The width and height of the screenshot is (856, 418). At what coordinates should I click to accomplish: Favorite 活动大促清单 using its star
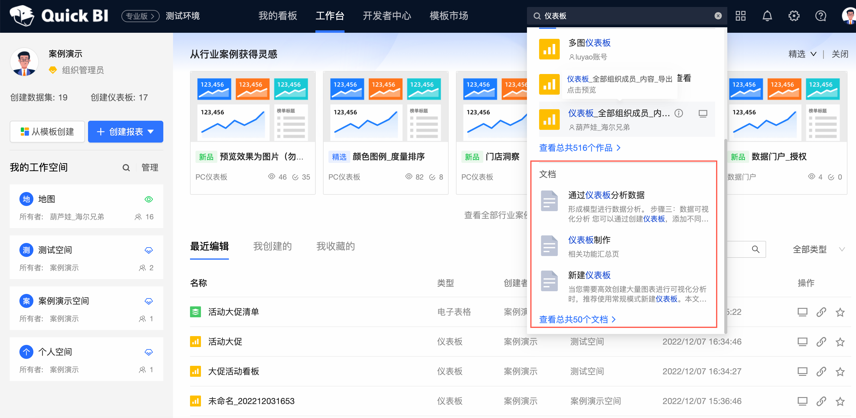pos(840,312)
